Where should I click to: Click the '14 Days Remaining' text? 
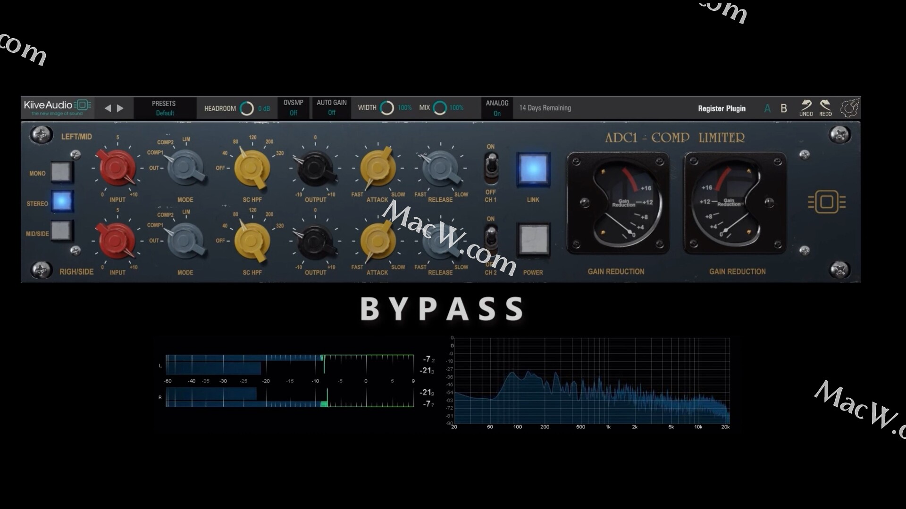click(x=545, y=108)
